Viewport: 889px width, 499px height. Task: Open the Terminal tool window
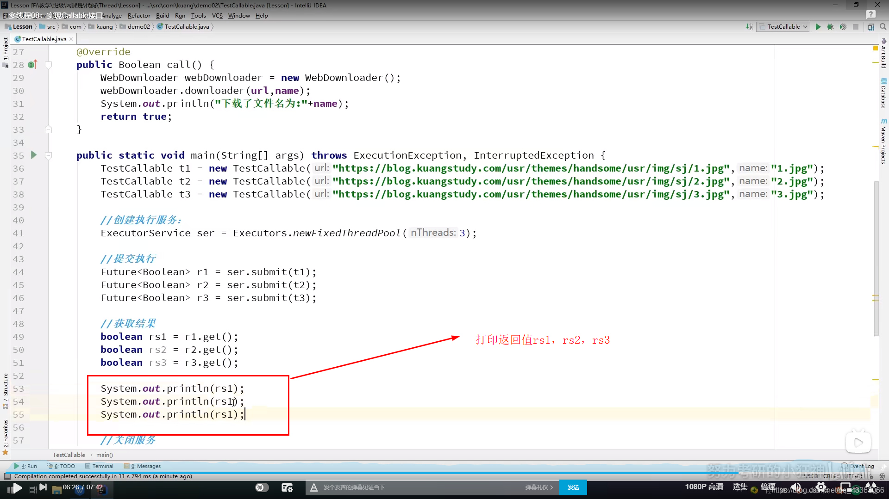(x=99, y=466)
